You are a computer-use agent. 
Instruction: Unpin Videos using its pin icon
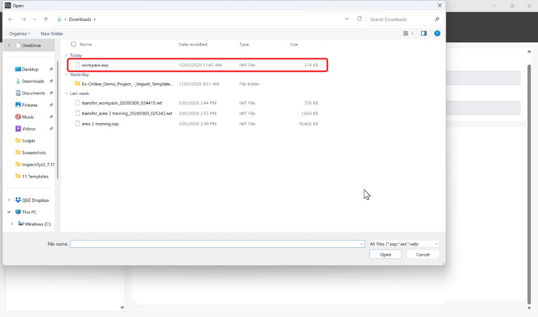click(x=51, y=129)
